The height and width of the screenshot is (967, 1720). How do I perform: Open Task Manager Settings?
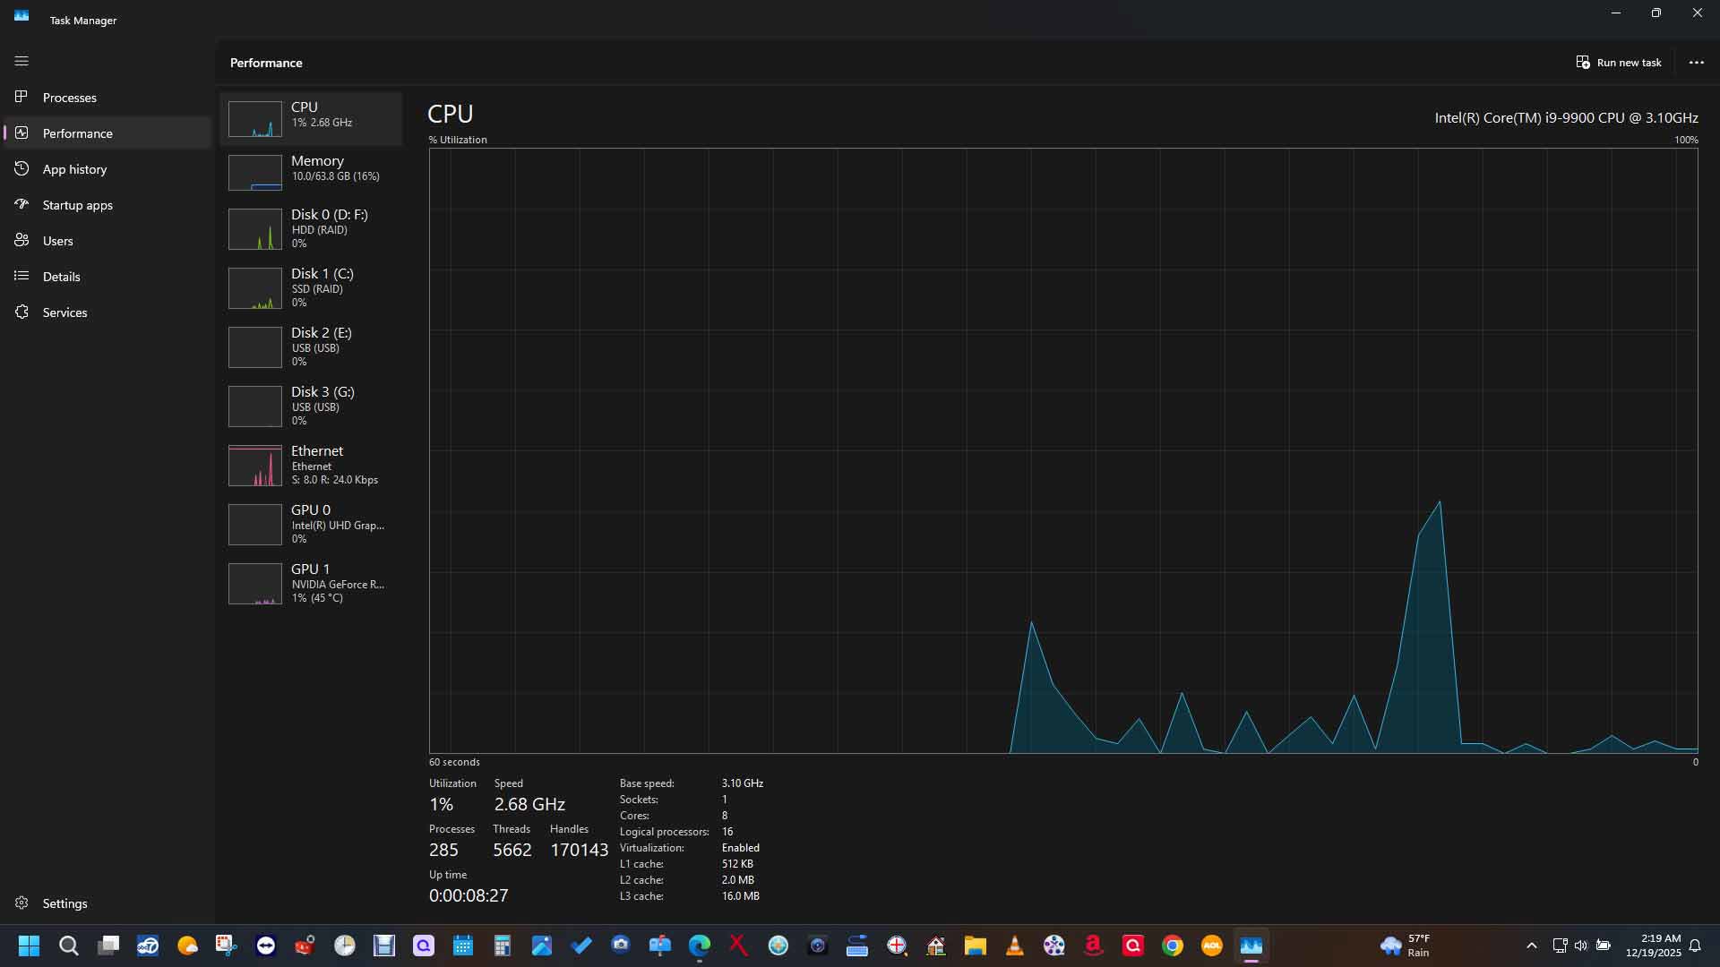click(64, 903)
